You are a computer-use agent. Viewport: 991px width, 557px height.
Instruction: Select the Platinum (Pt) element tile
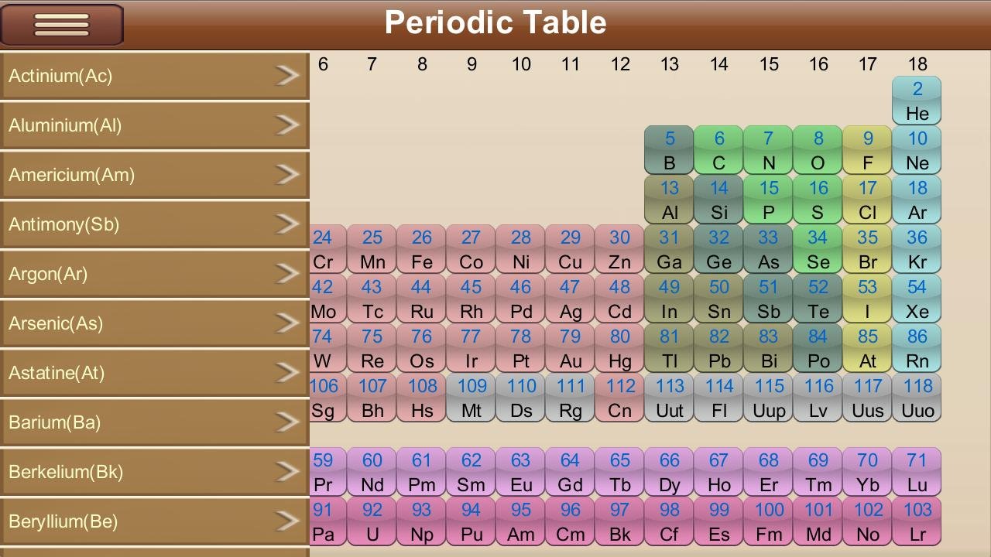pos(520,348)
